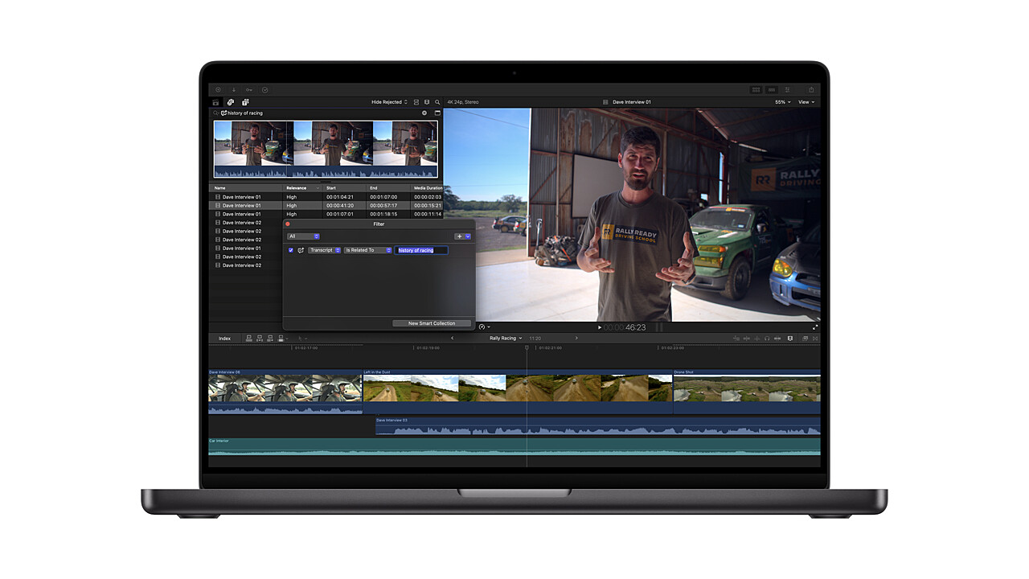The width and height of the screenshot is (1029, 579).
Task: Open the viewer View menu
Action: [806, 102]
